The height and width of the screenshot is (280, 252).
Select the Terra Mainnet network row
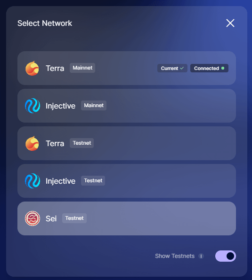[127, 68]
